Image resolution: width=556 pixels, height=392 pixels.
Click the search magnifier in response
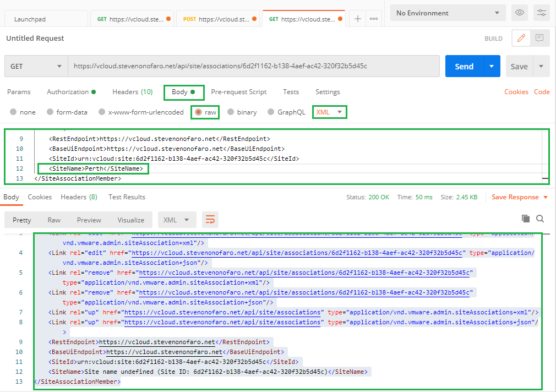[540, 219]
